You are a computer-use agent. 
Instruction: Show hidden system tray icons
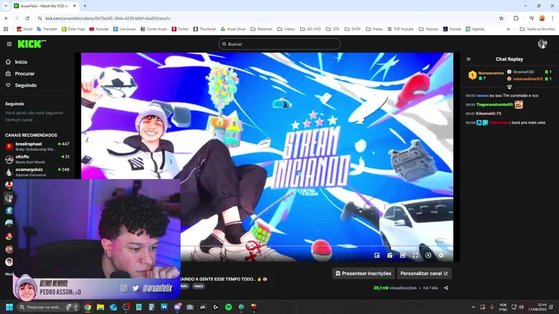coord(473,307)
